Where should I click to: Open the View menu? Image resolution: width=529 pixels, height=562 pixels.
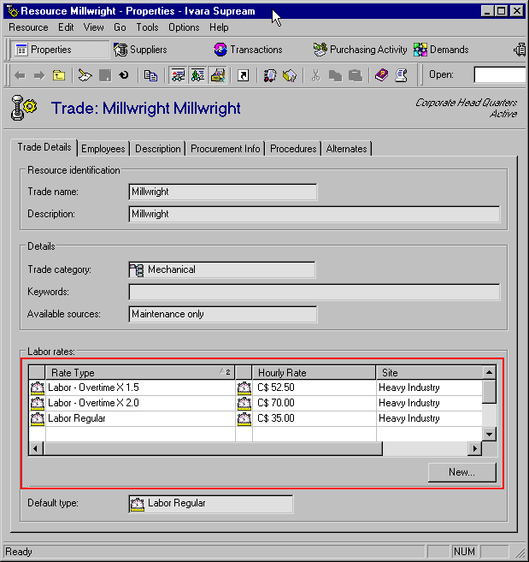[x=93, y=27]
